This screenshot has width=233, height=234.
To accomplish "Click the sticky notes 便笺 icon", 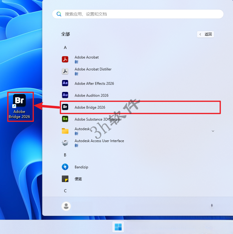I will click(65, 178).
